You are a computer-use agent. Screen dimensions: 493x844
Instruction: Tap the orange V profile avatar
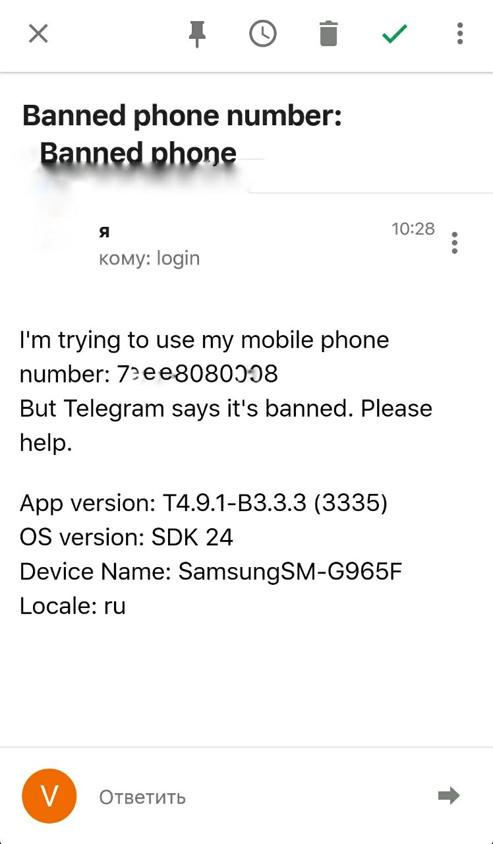click(x=49, y=796)
